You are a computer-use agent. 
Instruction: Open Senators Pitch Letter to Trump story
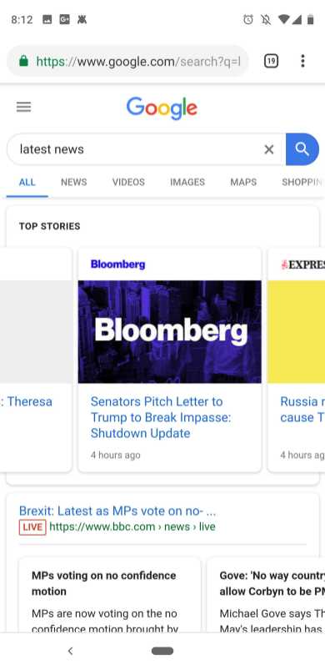161,417
